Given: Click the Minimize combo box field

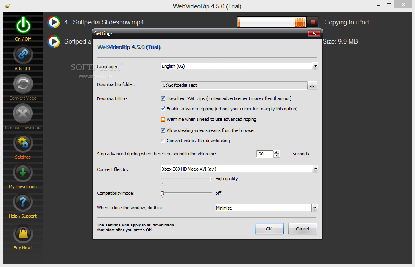Looking at the screenshot, I should coord(264,208).
